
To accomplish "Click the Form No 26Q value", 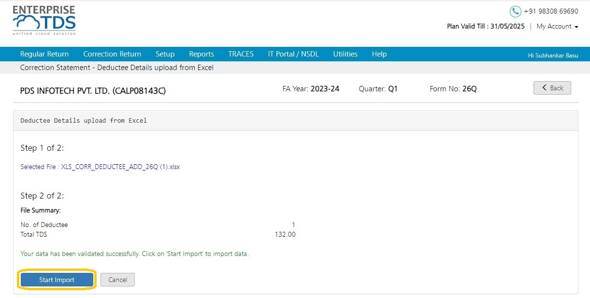I will tap(469, 89).
